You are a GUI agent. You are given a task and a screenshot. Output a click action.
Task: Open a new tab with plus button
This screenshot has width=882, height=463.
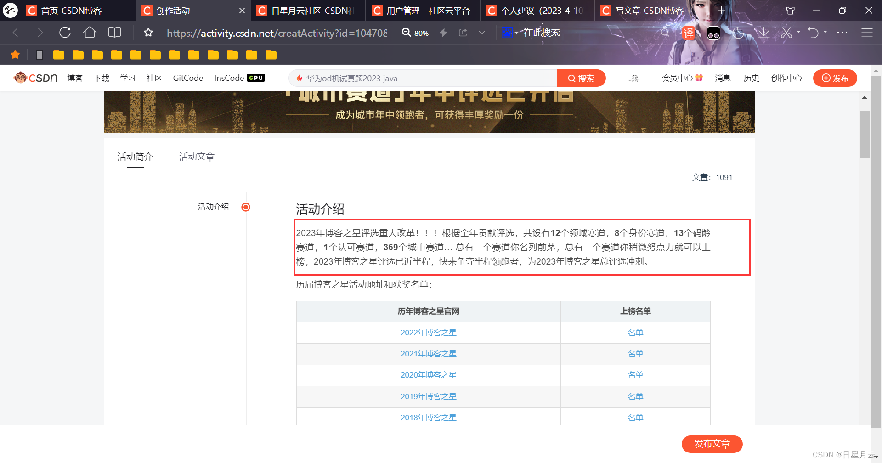721,10
